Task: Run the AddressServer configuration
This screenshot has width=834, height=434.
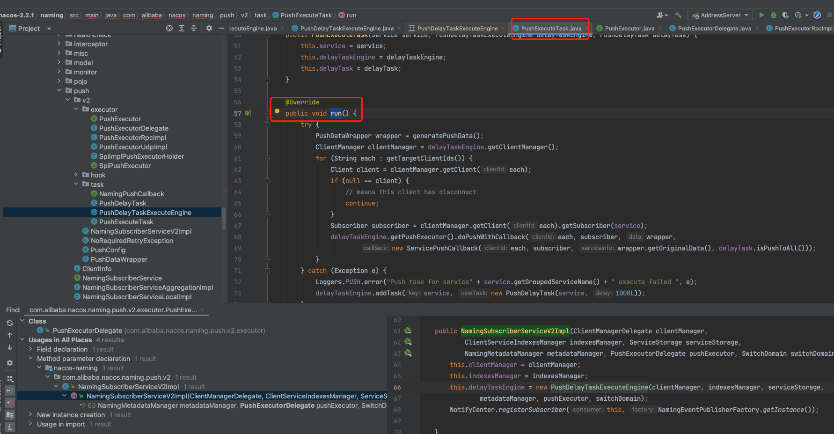Action: (x=761, y=15)
